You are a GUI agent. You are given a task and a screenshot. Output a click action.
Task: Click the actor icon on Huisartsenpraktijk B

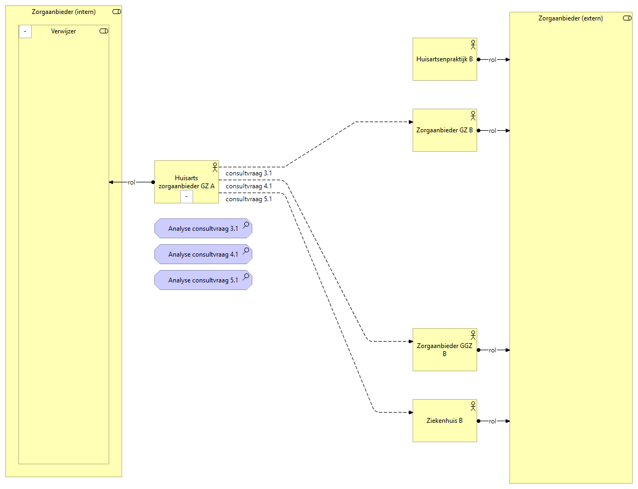(x=473, y=44)
